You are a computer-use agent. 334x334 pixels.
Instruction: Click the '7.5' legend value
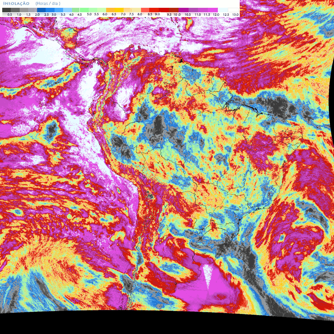coord(131,14)
